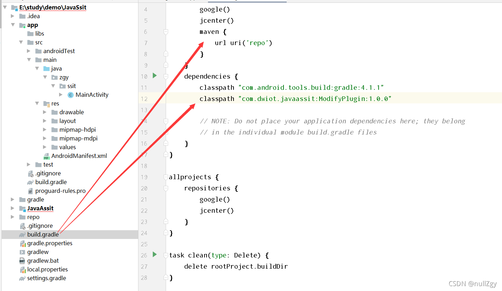Click the java source folder icon

pos(46,68)
